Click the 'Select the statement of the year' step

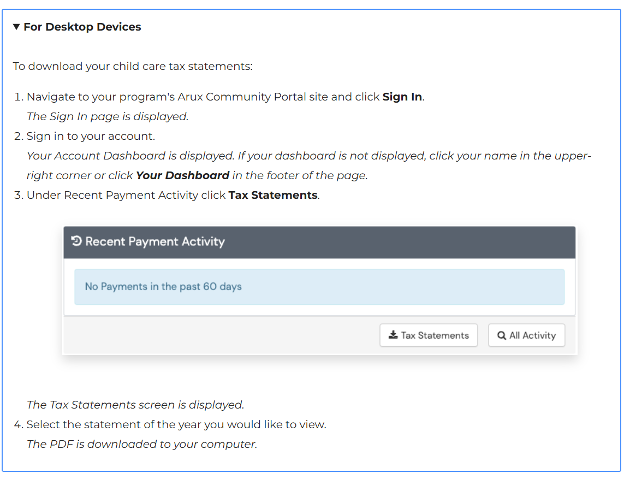point(176,424)
